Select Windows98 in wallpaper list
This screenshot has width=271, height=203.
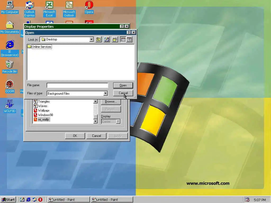pos(43,115)
